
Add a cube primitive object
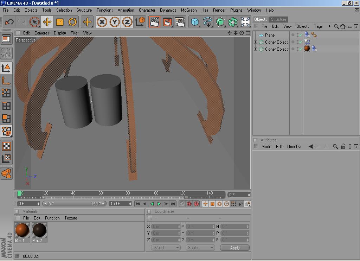click(195, 22)
